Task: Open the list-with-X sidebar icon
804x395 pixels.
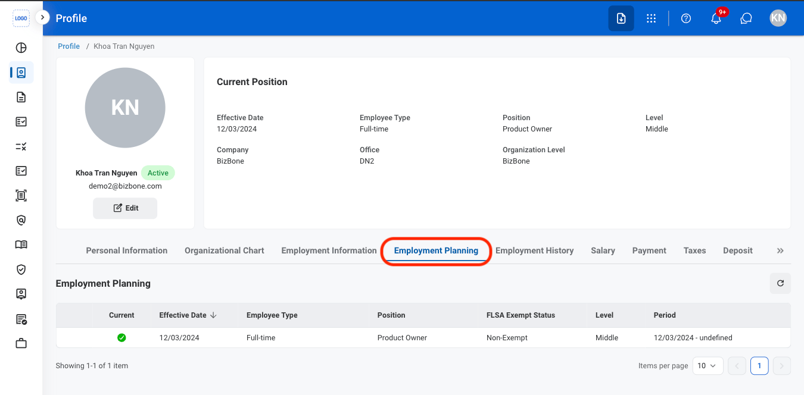Action: (x=21, y=146)
